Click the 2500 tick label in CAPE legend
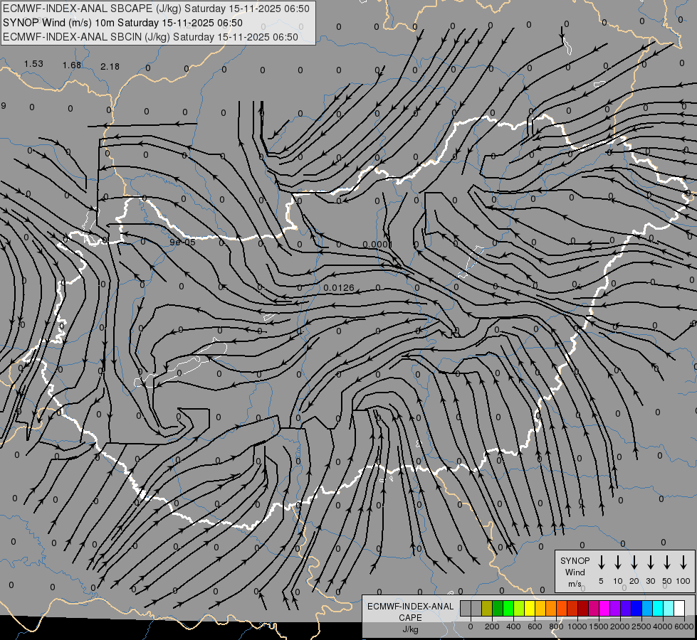 pyautogui.click(x=641, y=626)
